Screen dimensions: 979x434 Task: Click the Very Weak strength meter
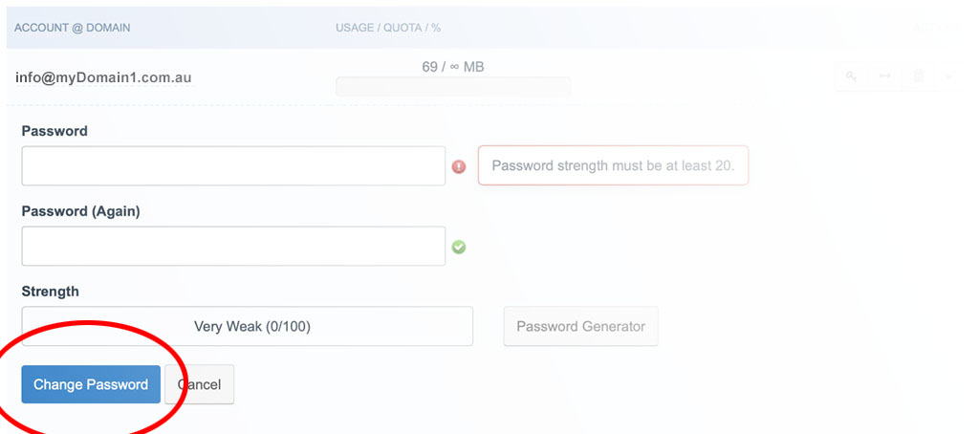[x=248, y=326]
